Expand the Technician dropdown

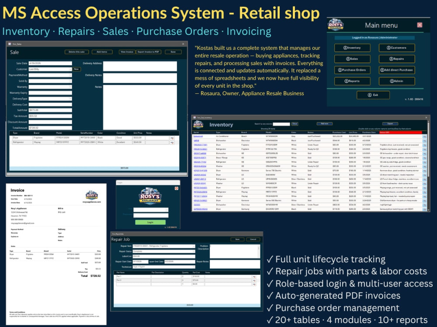click(x=194, y=267)
